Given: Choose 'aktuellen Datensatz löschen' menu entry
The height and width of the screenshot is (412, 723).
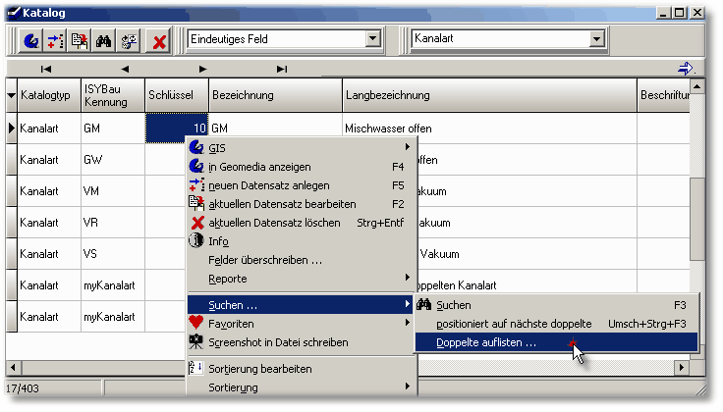Looking at the screenshot, I should (x=302, y=223).
